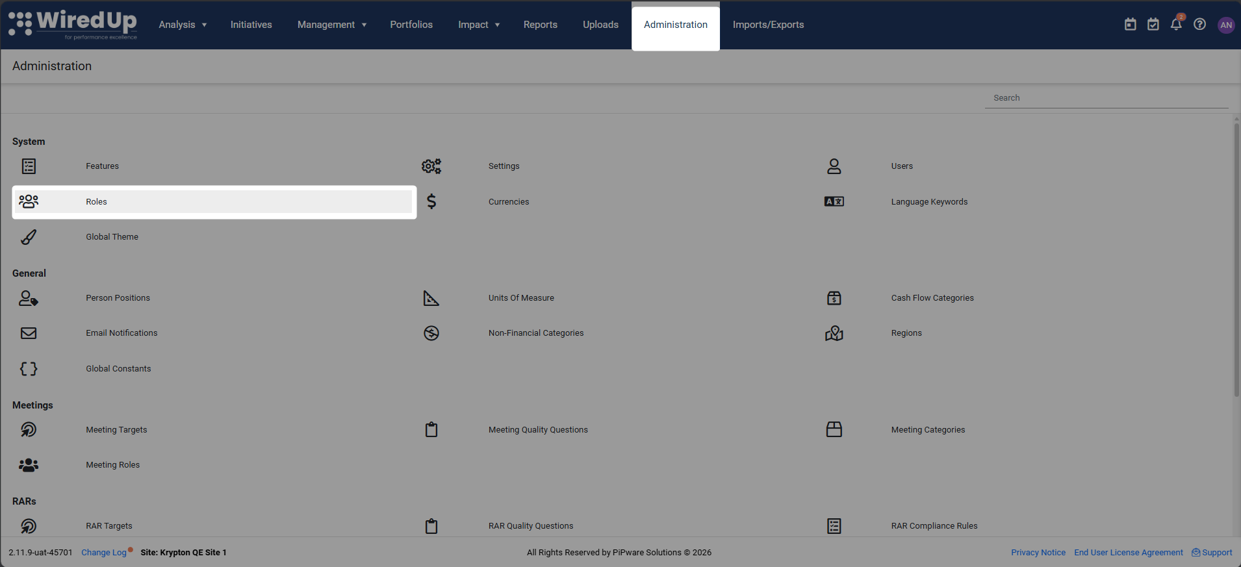Open the Global Theme label
1241x567 pixels.
[x=112, y=237]
